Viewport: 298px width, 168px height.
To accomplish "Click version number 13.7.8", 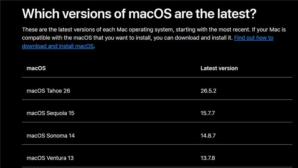I will coord(208,158).
